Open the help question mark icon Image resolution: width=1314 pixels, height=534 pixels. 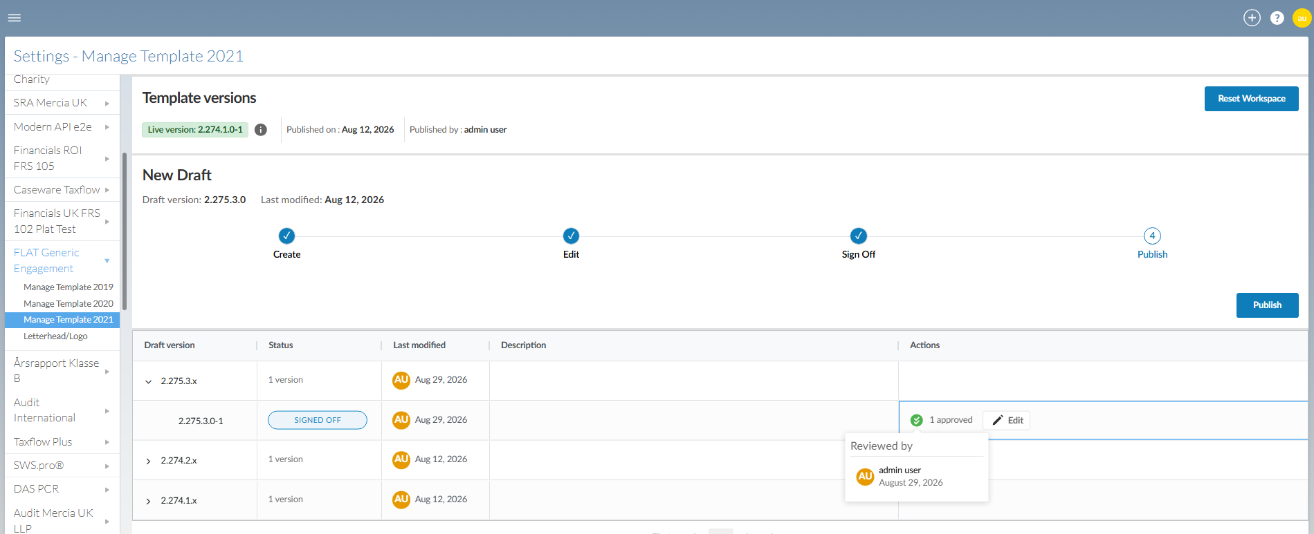tap(1277, 18)
